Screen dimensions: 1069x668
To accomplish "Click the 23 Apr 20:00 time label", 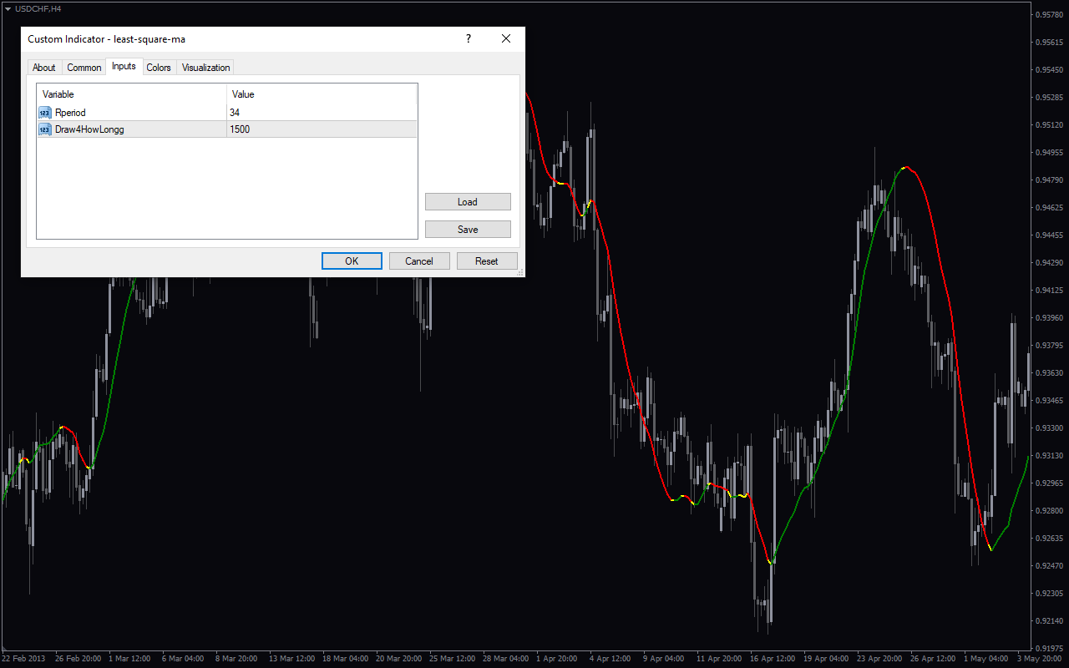I will pyautogui.click(x=880, y=659).
